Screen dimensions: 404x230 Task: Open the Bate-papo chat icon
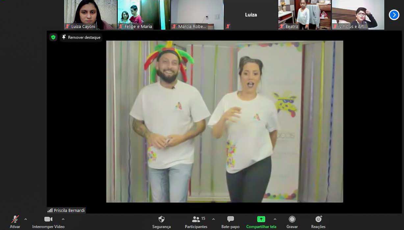230,219
